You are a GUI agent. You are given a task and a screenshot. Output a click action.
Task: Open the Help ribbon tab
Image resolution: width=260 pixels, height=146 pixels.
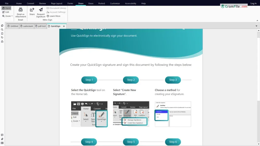point(144,3)
